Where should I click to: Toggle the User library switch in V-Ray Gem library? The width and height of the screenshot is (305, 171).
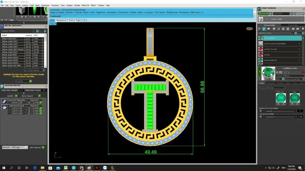click(300, 33)
